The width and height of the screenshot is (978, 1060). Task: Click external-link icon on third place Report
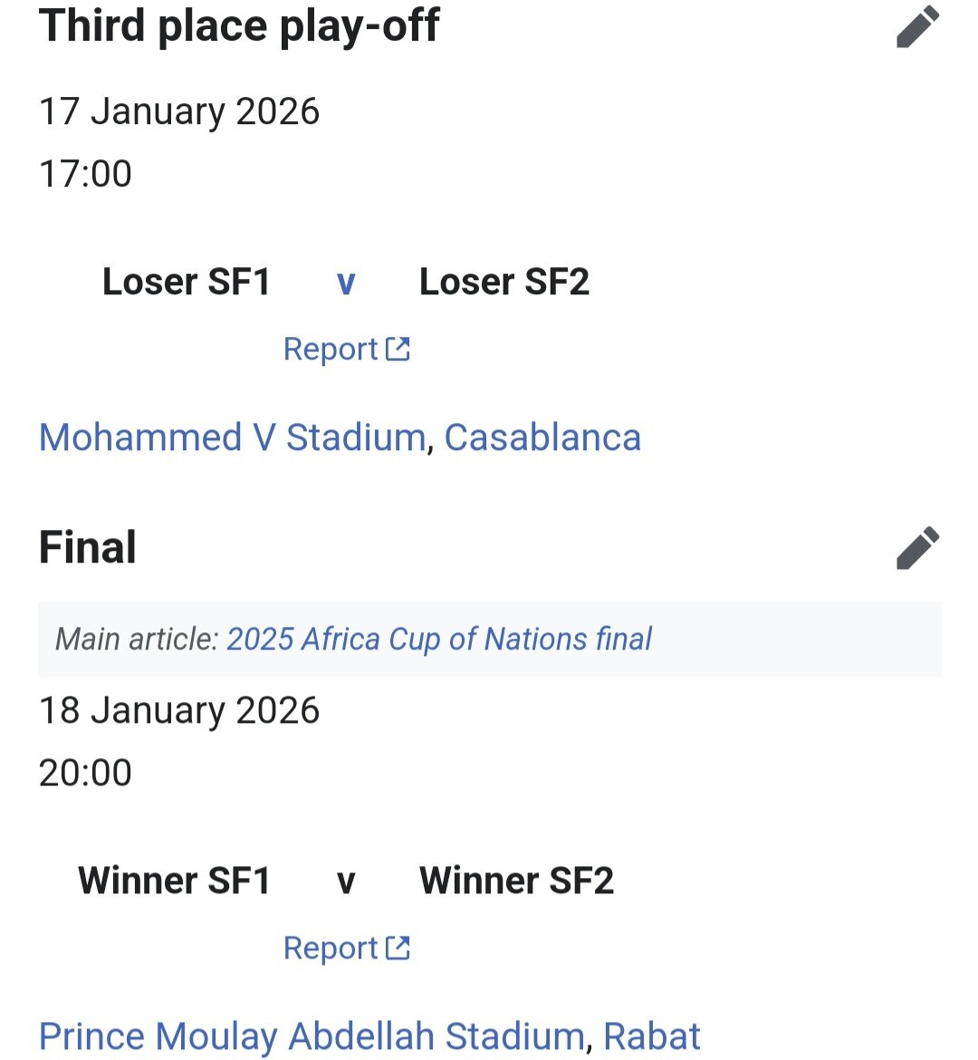coord(398,349)
